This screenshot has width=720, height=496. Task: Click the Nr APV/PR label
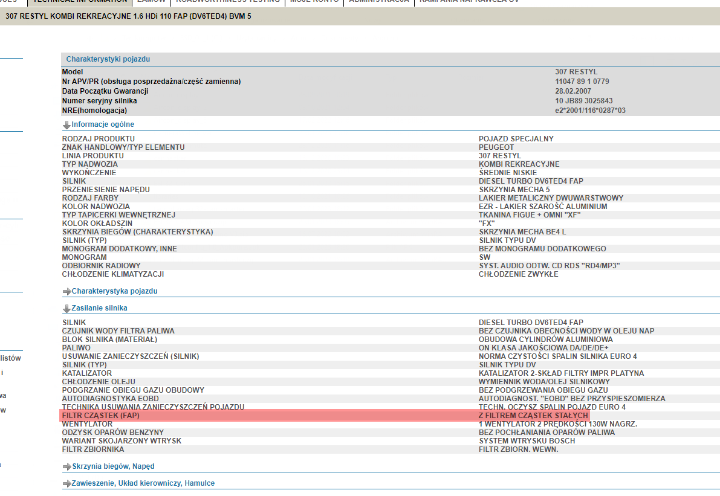pyautogui.click(x=151, y=82)
